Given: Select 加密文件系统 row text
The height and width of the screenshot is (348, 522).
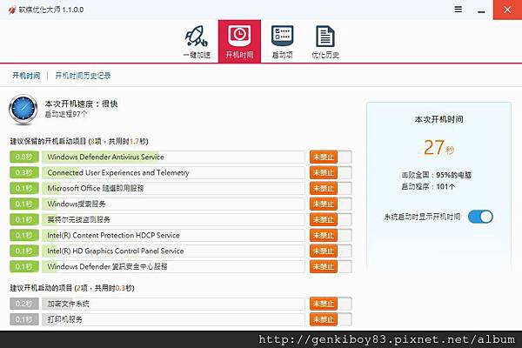Looking at the screenshot, I should (x=68, y=304).
